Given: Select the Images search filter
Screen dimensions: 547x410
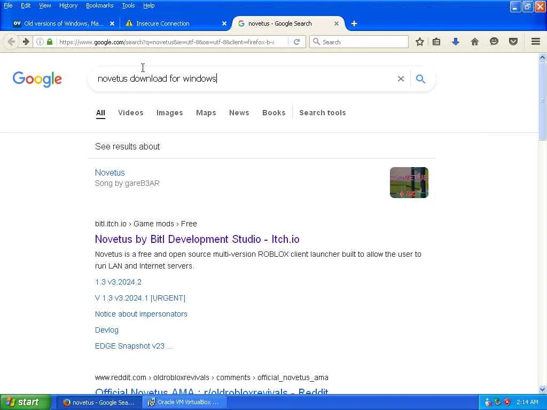Looking at the screenshot, I should (x=169, y=113).
